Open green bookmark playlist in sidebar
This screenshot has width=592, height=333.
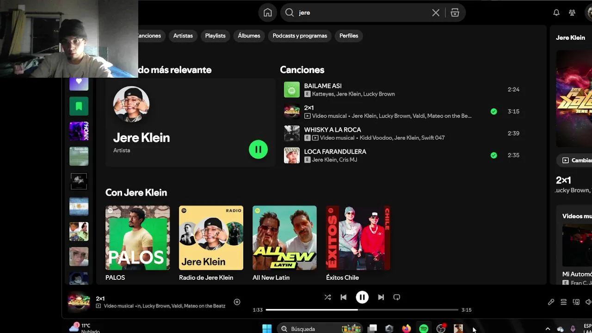tap(79, 106)
